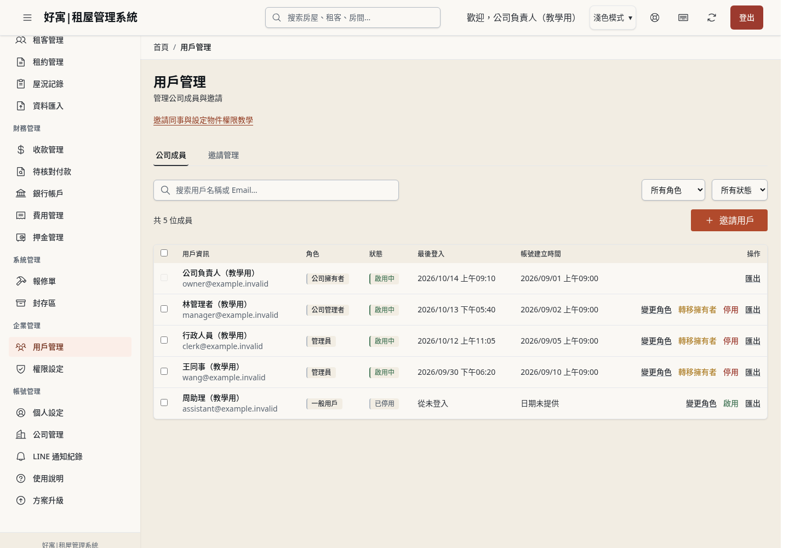
Task: Focus the 搜索用戶名稱或 Email search field
Action: click(276, 190)
